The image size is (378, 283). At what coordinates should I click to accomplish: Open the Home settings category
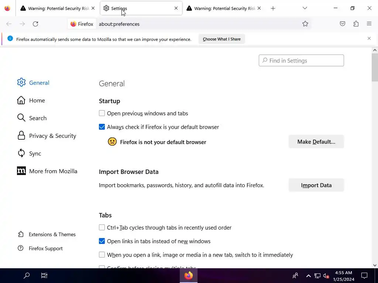click(x=31, y=100)
